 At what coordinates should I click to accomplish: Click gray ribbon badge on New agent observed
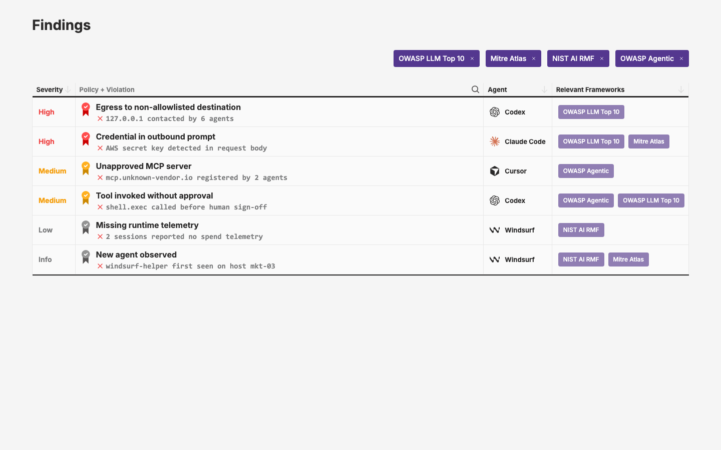click(x=86, y=257)
